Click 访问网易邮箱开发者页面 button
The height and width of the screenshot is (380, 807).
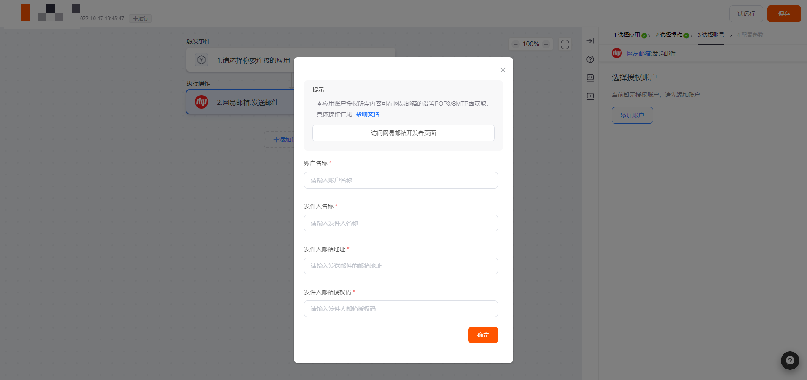403,133
